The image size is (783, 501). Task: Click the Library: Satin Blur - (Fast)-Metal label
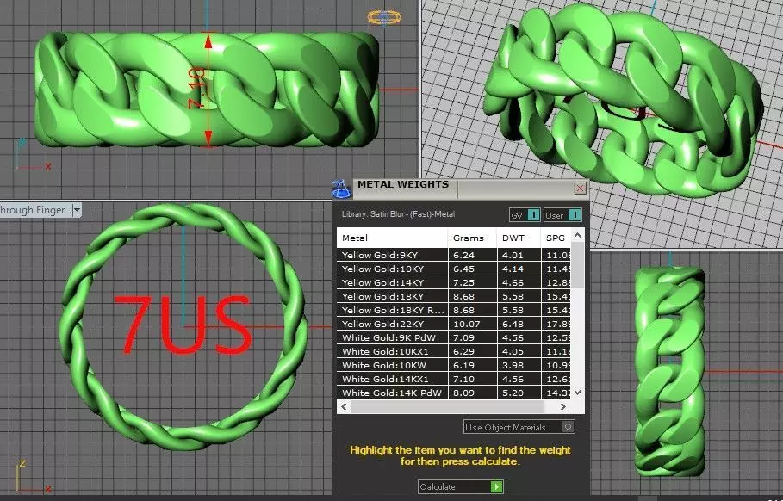pos(398,214)
